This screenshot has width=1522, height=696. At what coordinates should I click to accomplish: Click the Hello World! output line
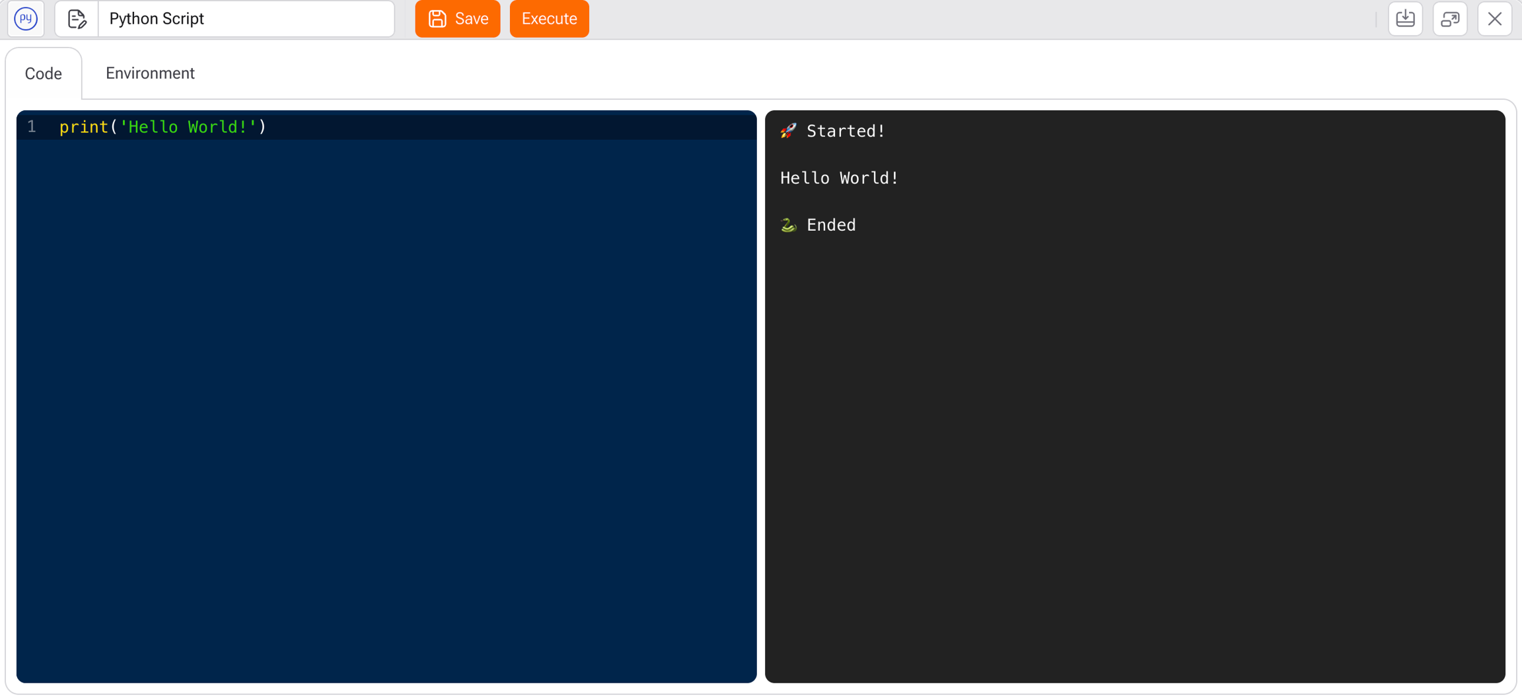click(x=839, y=178)
